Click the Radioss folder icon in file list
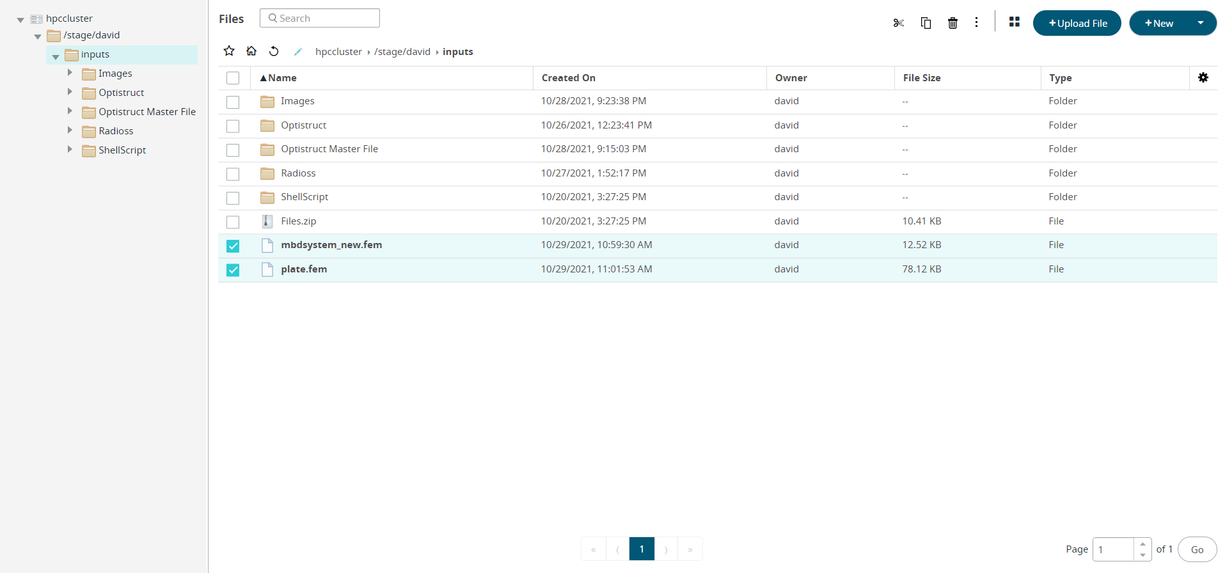Screen dimensions: 1225x573 click(267, 174)
